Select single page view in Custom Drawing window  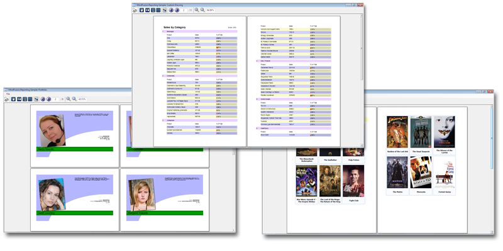click(x=142, y=10)
